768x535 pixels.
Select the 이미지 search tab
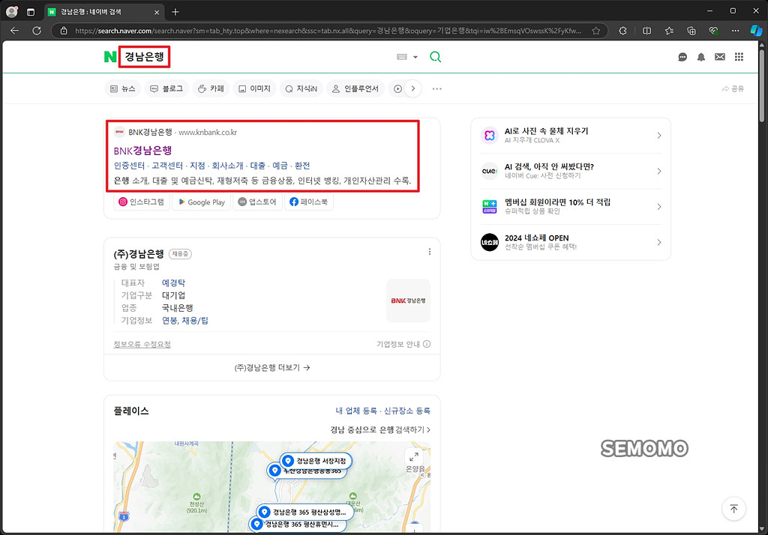pos(255,88)
